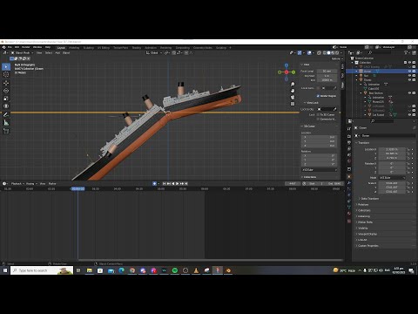Toggle the show gizmo button
Image resolution: width=418 pixels, height=314 pixels.
300,53
